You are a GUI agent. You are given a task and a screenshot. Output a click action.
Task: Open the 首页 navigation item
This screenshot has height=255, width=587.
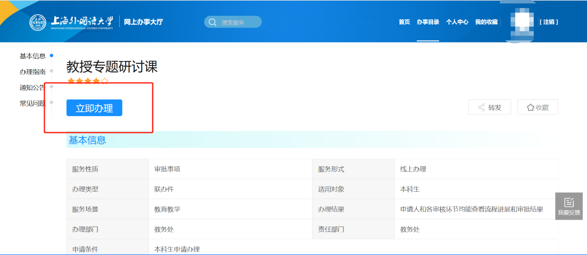coord(404,22)
